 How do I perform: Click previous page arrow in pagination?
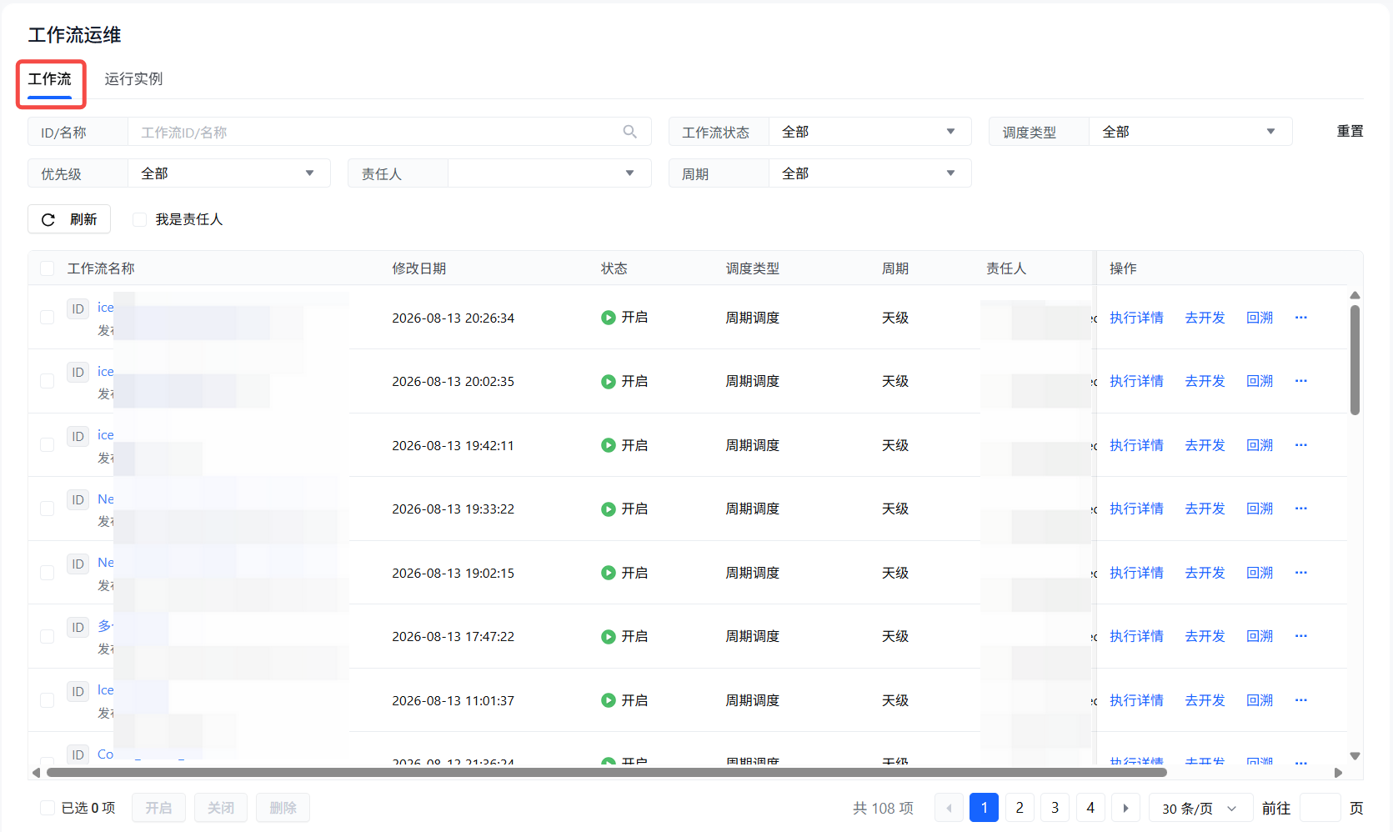click(949, 808)
